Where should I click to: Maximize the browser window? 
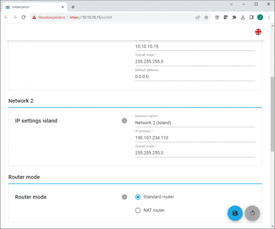(x=256, y=4)
